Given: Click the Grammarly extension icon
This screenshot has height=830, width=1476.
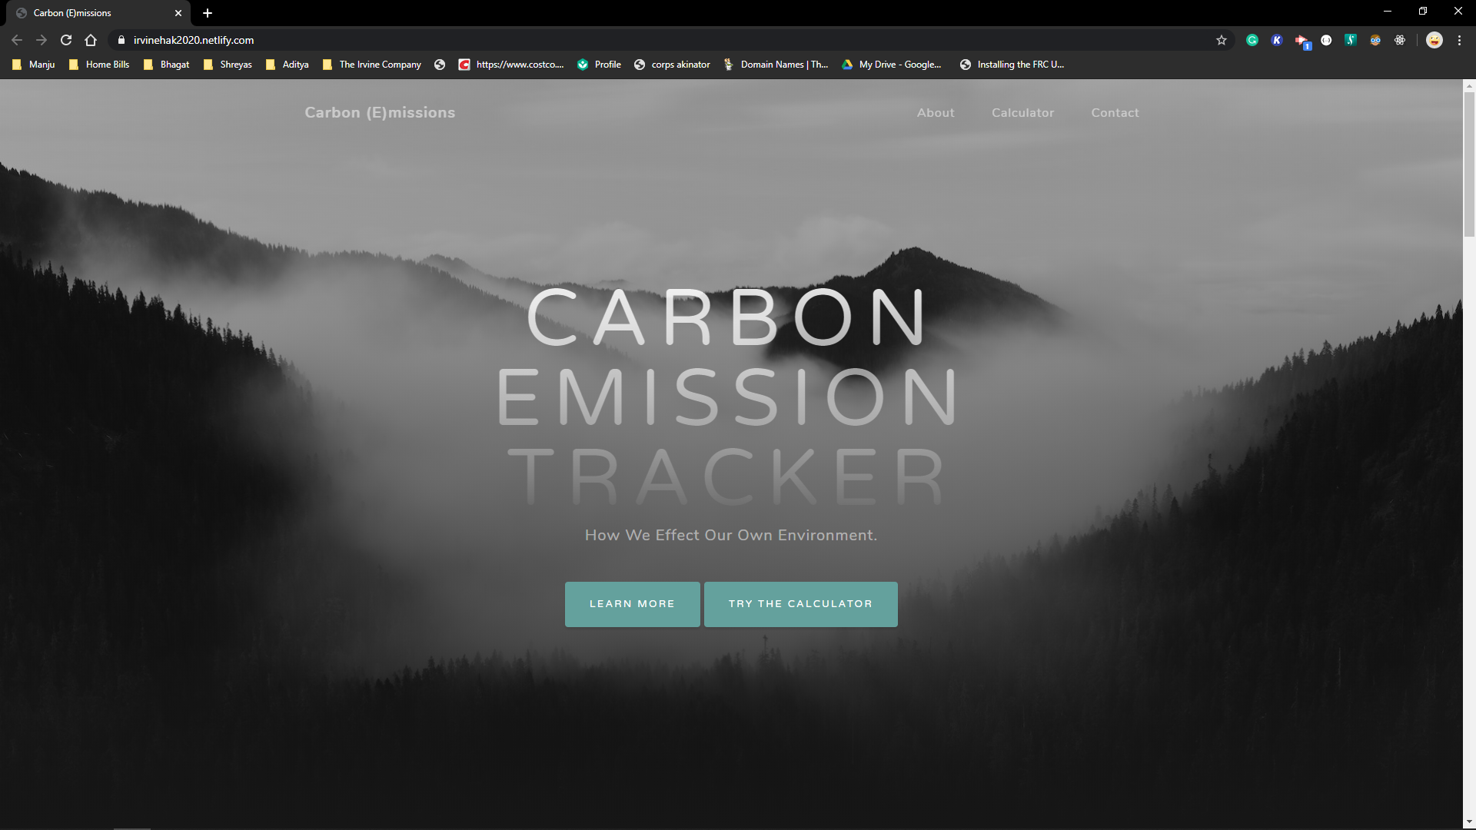Looking at the screenshot, I should [1252, 40].
